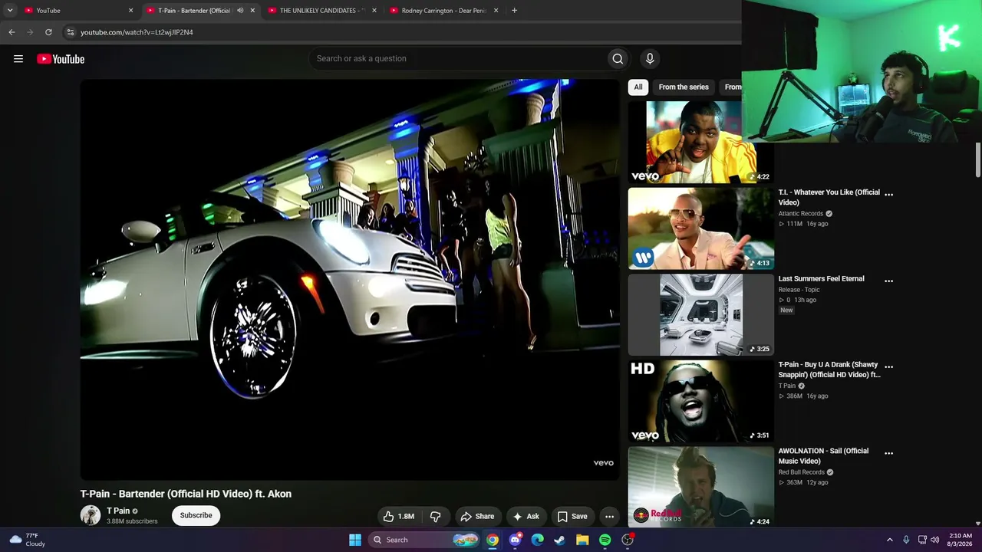Open the T.I. Whatever You Like thumbnail

701,228
